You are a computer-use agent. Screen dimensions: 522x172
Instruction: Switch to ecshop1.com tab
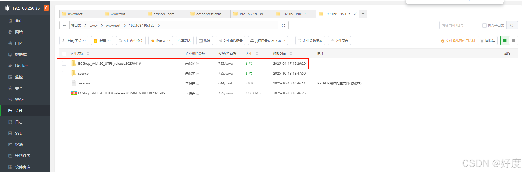(x=167, y=14)
